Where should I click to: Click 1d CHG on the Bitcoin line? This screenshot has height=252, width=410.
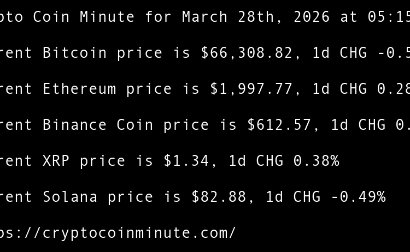click(x=339, y=53)
